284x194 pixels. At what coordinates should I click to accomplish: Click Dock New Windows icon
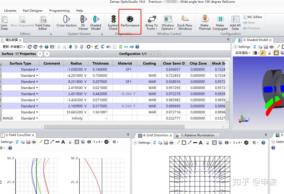coord(185,22)
